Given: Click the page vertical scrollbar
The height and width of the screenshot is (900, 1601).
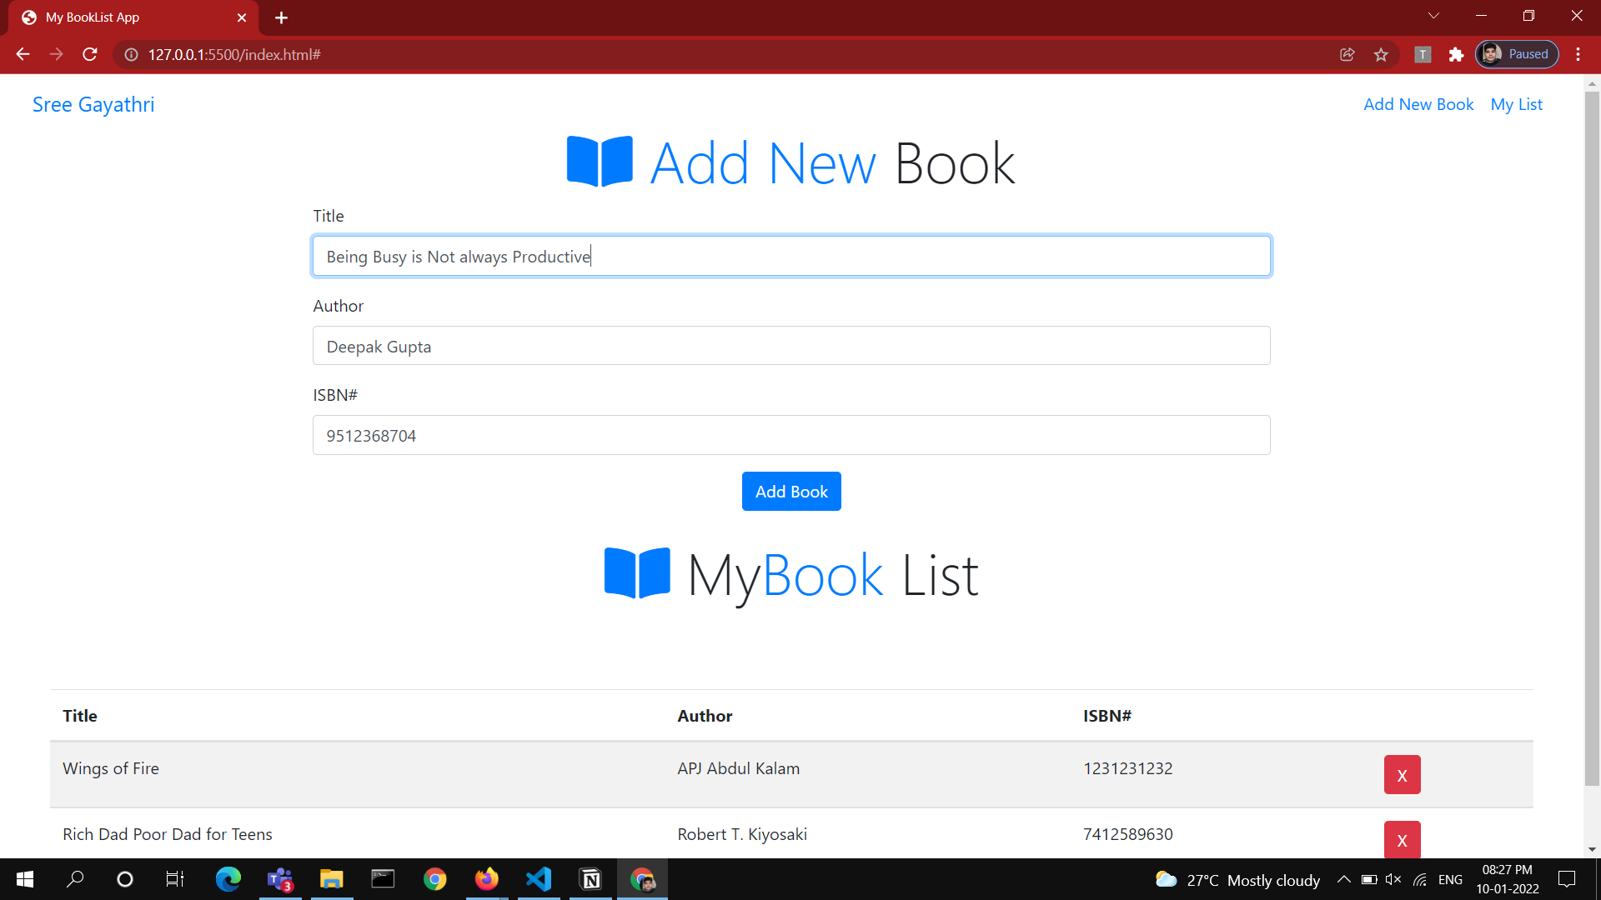Looking at the screenshot, I should click(x=1591, y=433).
